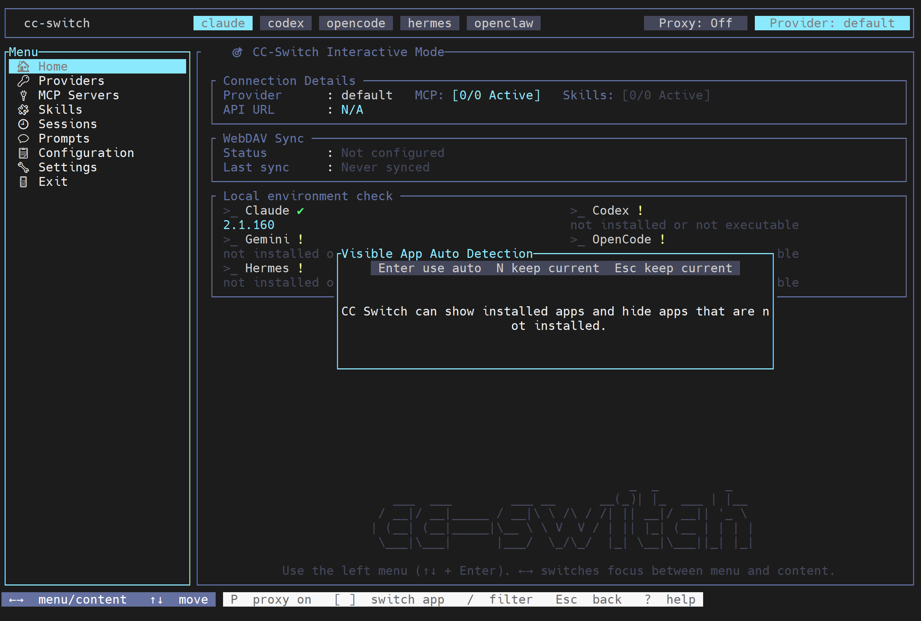Click the Settings wrench icon
Screen dimensions: 921x621
[x=23, y=167]
